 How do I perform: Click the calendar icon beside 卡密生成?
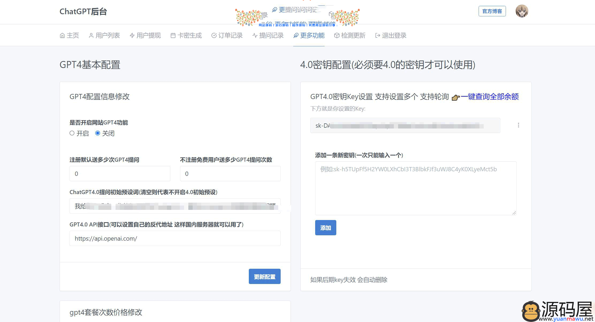(x=173, y=35)
